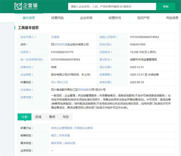The height and width of the screenshot is (156, 181).
Task: Switch to the 年份 tab
Action: pos(66,117)
